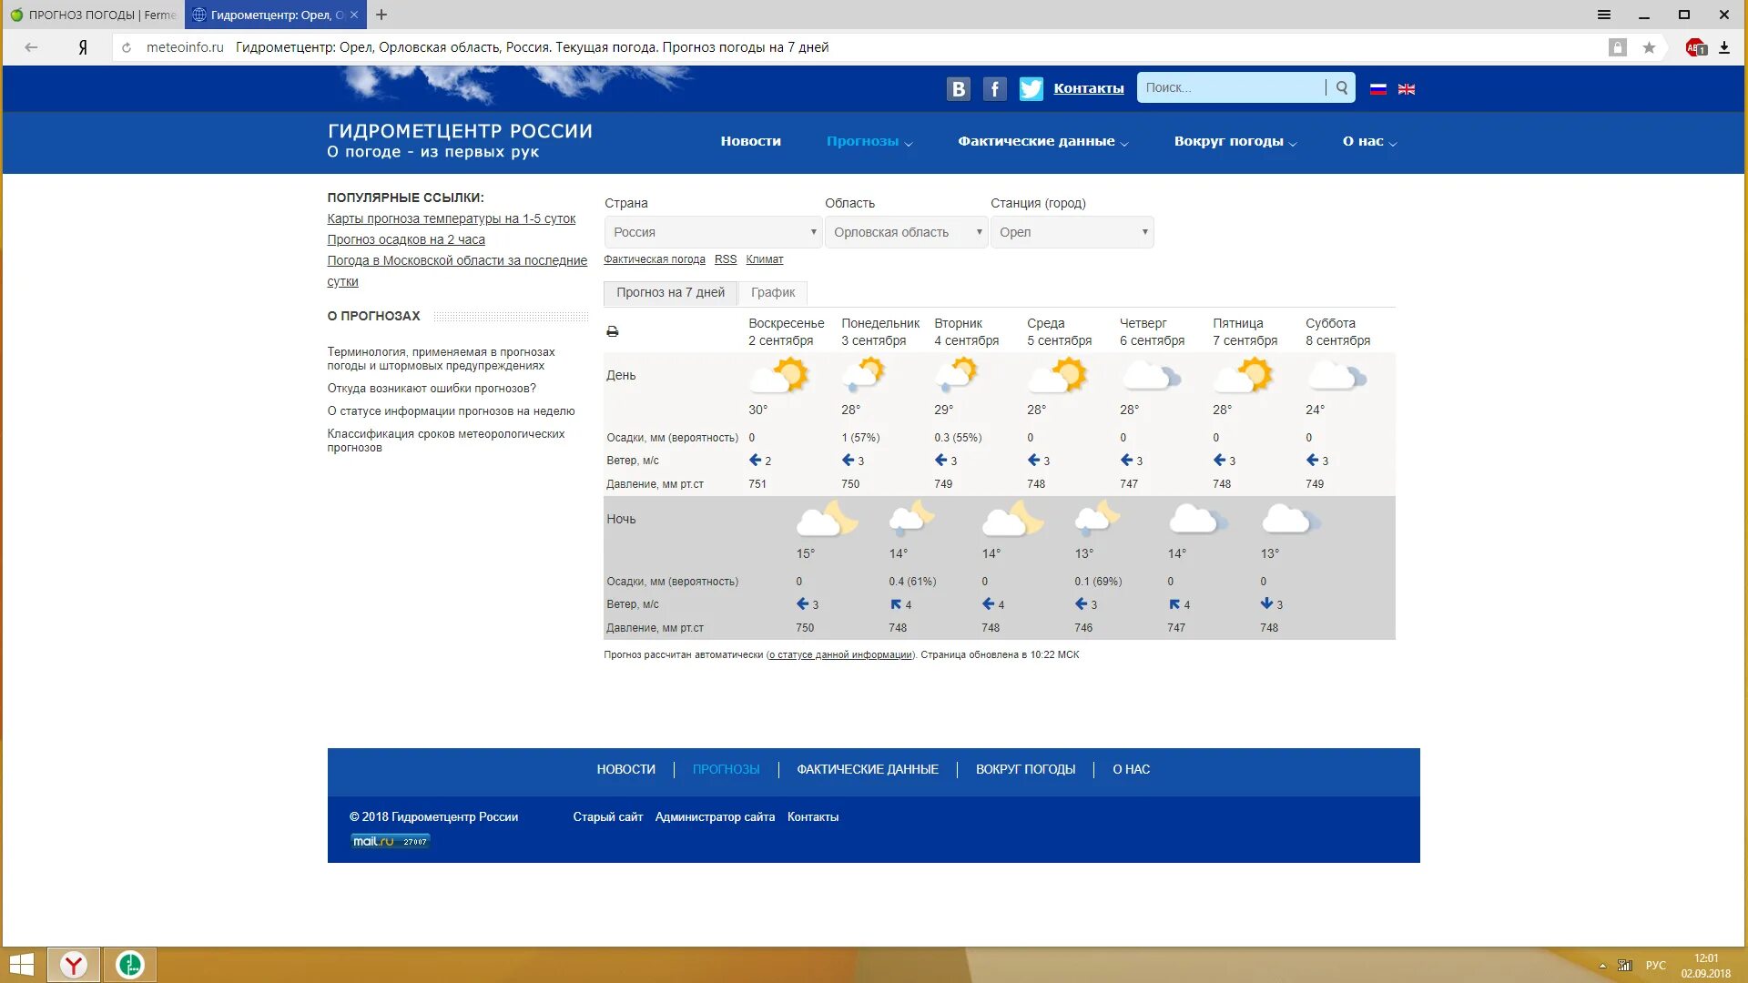Expand the Прогнозы navigation menu

pos(869,141)
